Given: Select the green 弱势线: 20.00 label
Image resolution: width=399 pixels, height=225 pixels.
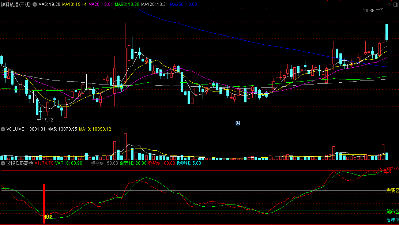Looking at the screenshot, I should pos(133,163).
